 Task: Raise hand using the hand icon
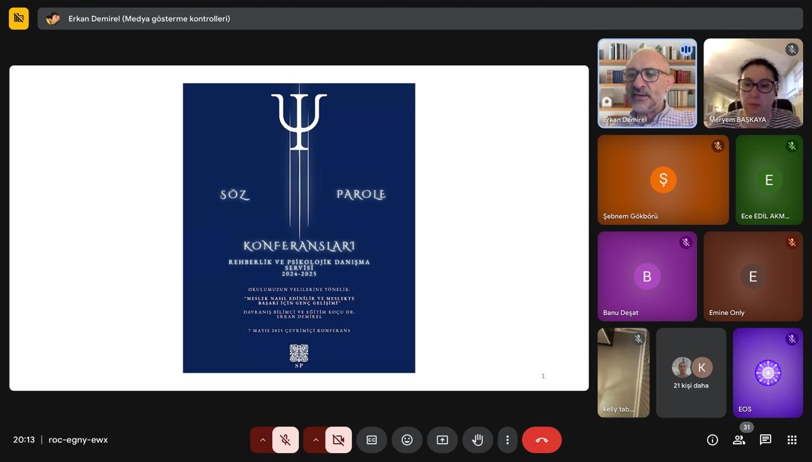pyautogui.click(x=478, y=440)
